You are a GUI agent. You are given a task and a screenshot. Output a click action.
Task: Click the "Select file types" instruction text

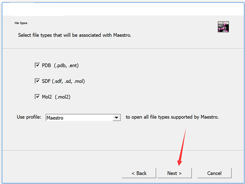[74, 35]
